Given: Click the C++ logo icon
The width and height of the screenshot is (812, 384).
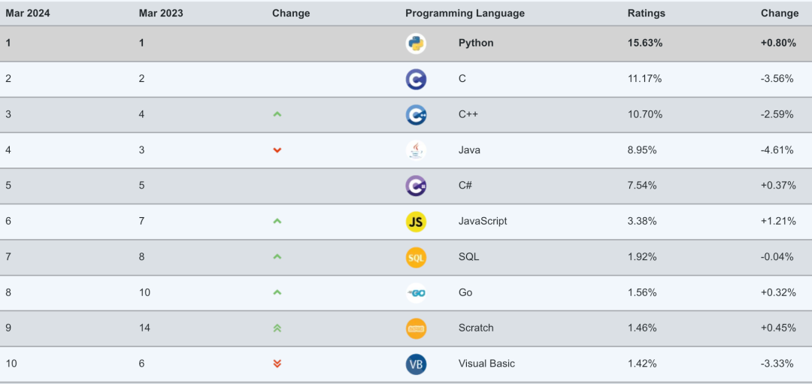Looking at the screenshot, I should tap(416, 115).
